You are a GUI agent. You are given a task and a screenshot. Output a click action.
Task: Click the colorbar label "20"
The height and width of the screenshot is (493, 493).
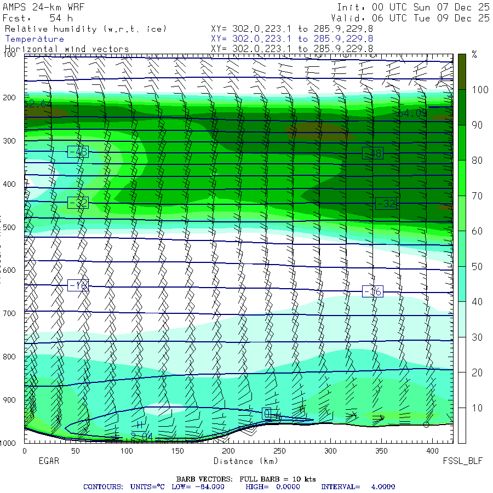point(477,372)
